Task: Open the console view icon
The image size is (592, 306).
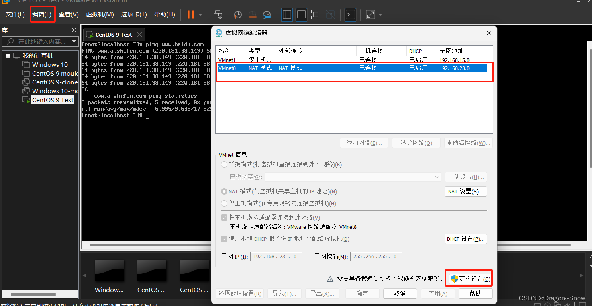Action: 350,15
